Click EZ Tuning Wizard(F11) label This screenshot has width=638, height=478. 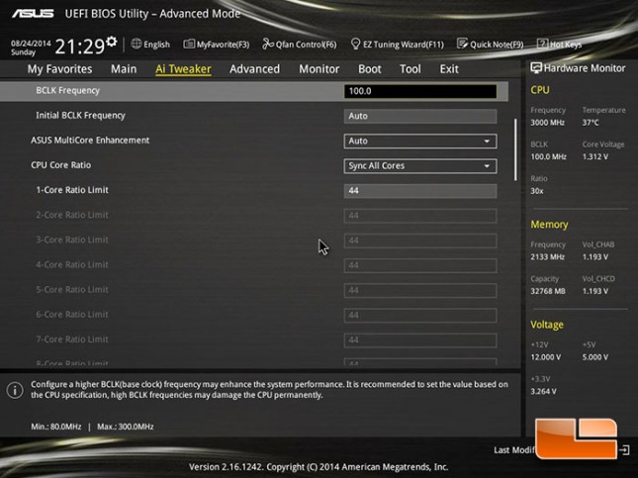pos(404,45)
